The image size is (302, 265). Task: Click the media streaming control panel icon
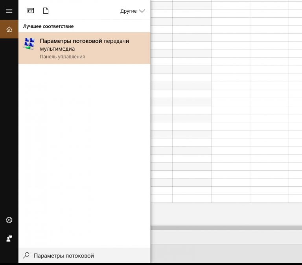coord(29,44)
